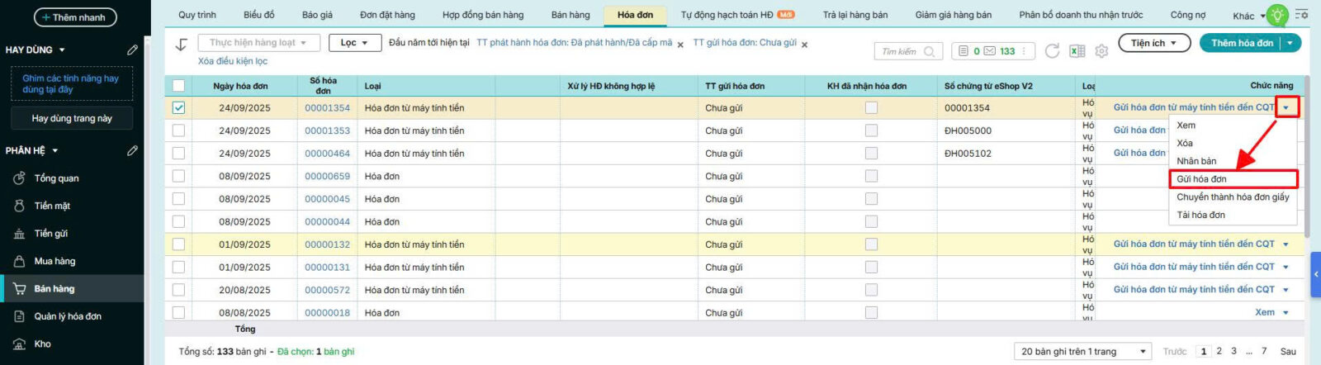This screenshot has height=365, width=1321.
Task: Click the Thêm hóa đơn button
Action: pyautogui.click(x=1242, y=43)
